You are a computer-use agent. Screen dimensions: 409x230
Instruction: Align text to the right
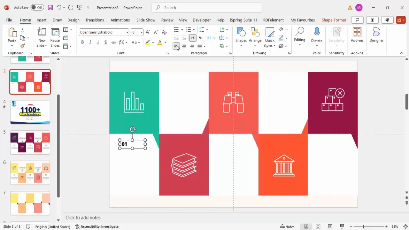click(x=192, y=46)
